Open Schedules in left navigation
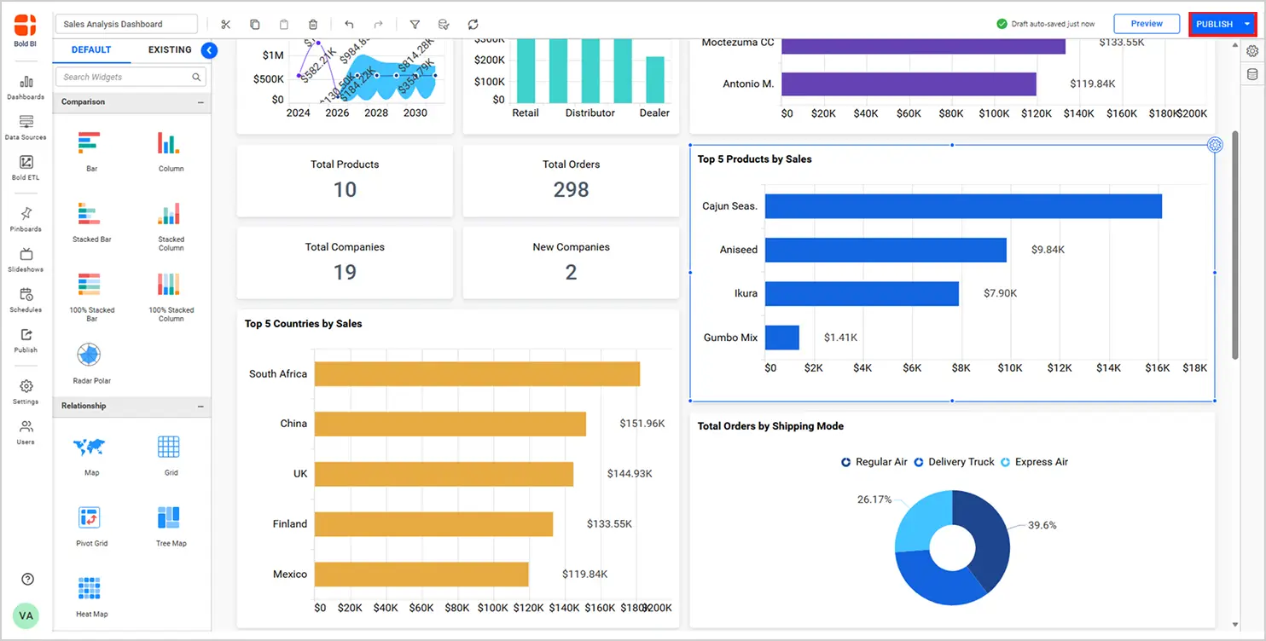The width and height of the screenshot is (1266, 641). point(26,300)
